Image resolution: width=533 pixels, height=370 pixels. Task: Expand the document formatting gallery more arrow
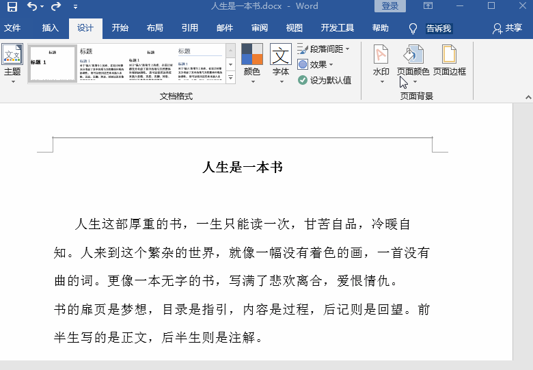point(231,78)
